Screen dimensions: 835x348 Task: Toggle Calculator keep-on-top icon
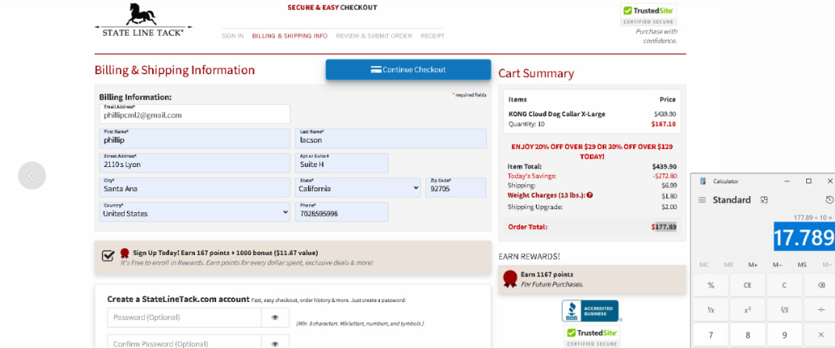point(764,200)
